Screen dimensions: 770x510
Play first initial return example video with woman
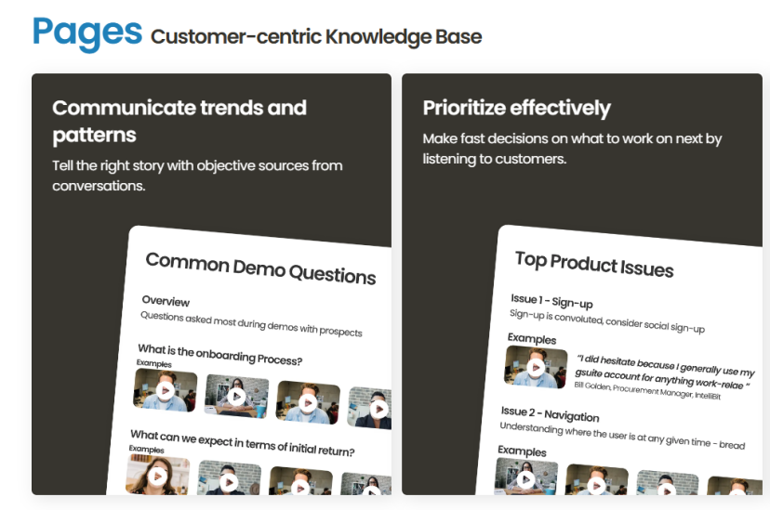(158, 476)
